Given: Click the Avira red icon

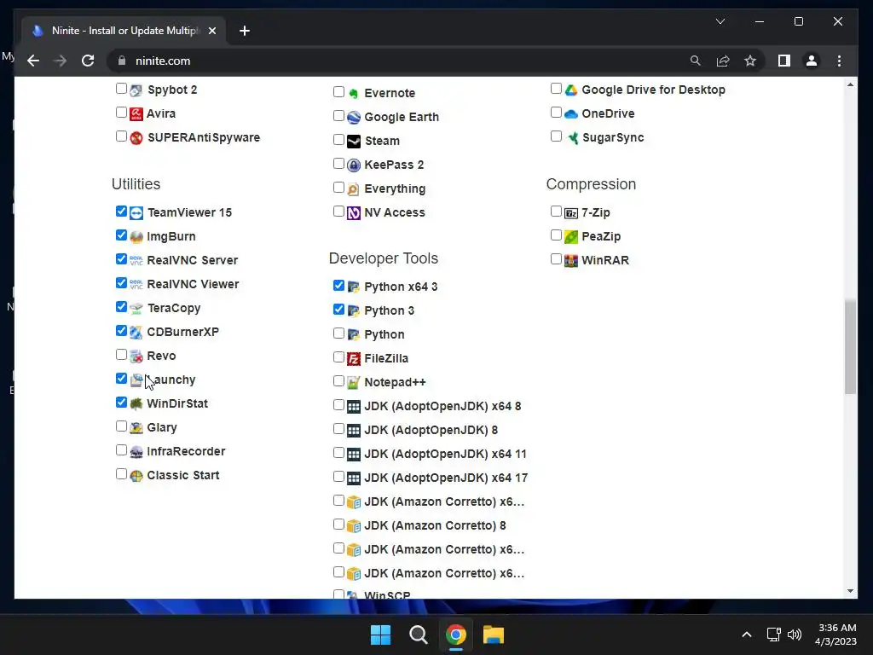Looking at the screenshot, I should pos(136,113).
